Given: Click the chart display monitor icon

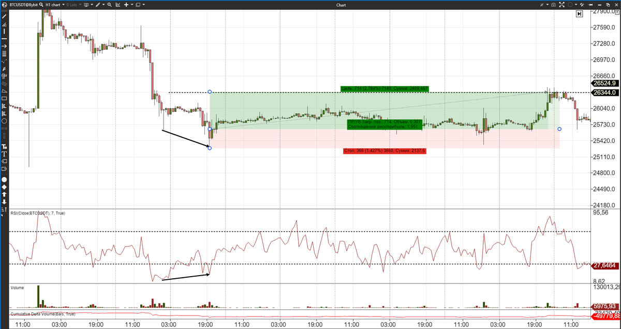Looking at the screenshot, I should [x=86, y=5].
